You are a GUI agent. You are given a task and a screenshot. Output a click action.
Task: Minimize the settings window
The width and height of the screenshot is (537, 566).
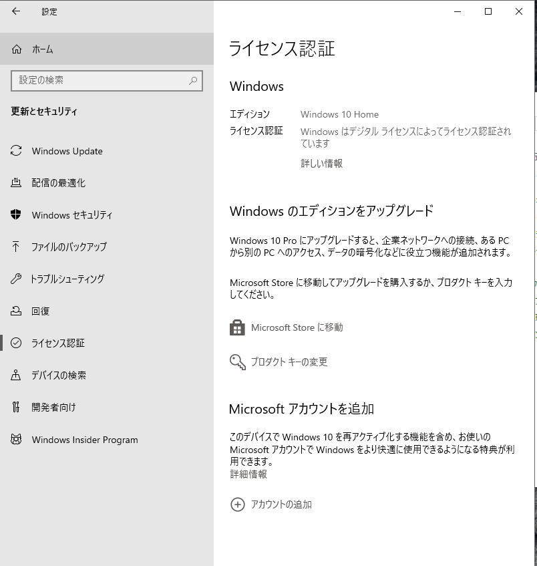click(458, 11)
